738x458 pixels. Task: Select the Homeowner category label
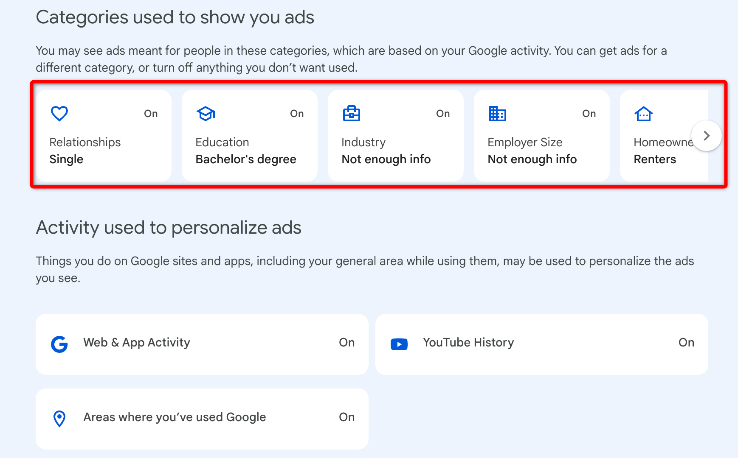coord(664,142)
